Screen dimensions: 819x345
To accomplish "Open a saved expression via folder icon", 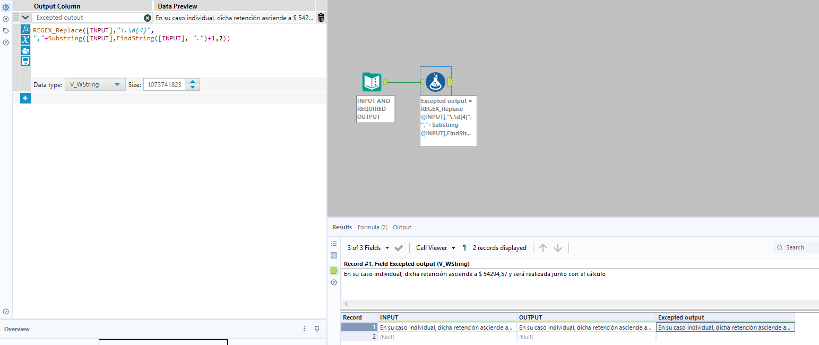I will point(25,50).
